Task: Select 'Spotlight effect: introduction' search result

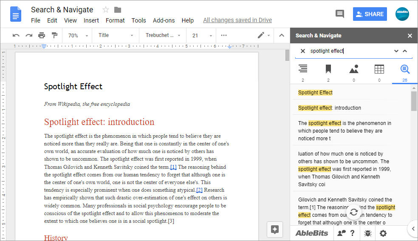Action: click(330, 108)
